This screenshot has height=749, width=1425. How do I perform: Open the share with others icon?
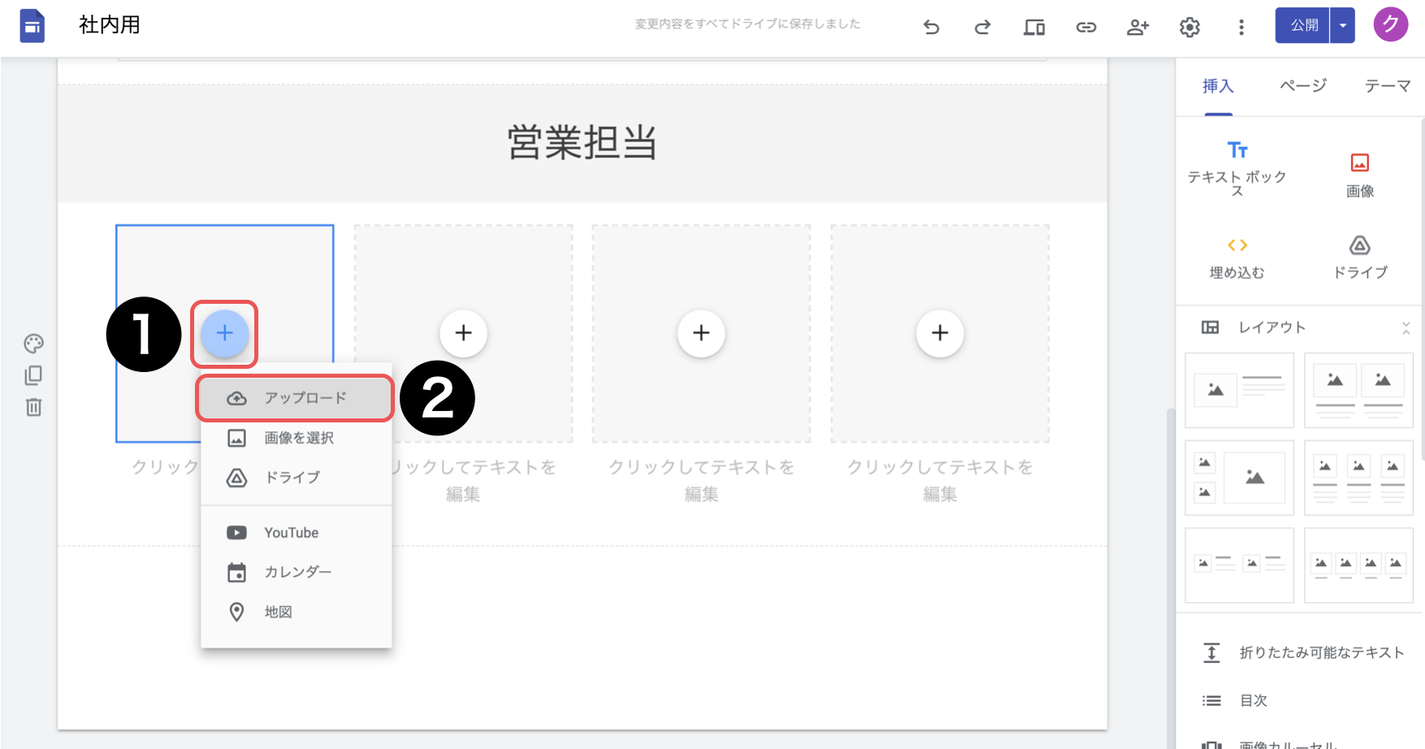[x=1137, y=28]
